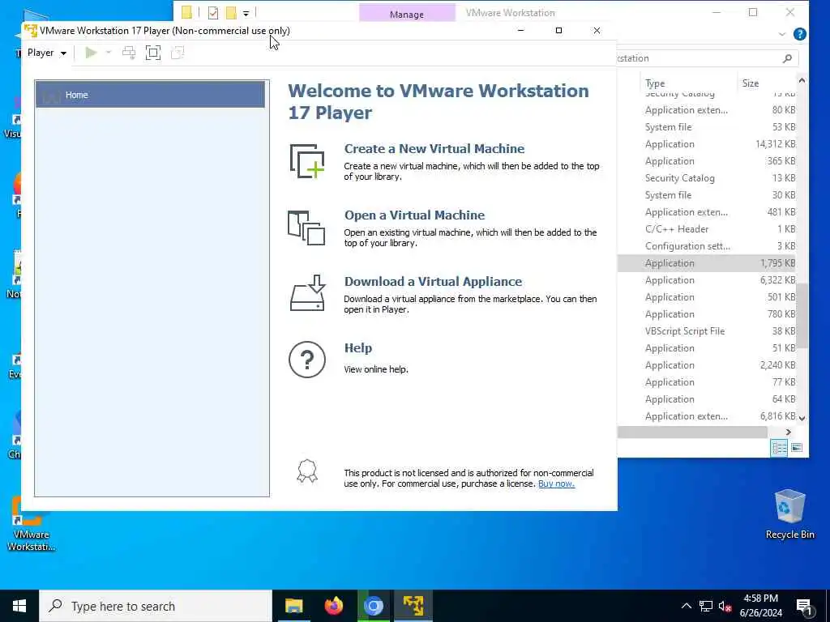This screenshot has width=830, height=622.
Task: Open Firefox from the taskbar
Action: click(x=333, y=606)
